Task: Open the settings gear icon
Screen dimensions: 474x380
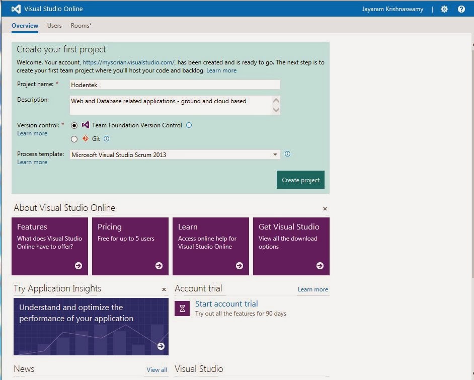Action: [444, 9]
